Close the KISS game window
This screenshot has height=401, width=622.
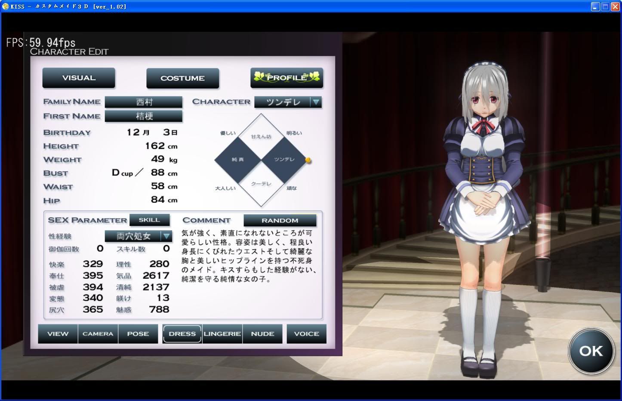click(615, 6)
